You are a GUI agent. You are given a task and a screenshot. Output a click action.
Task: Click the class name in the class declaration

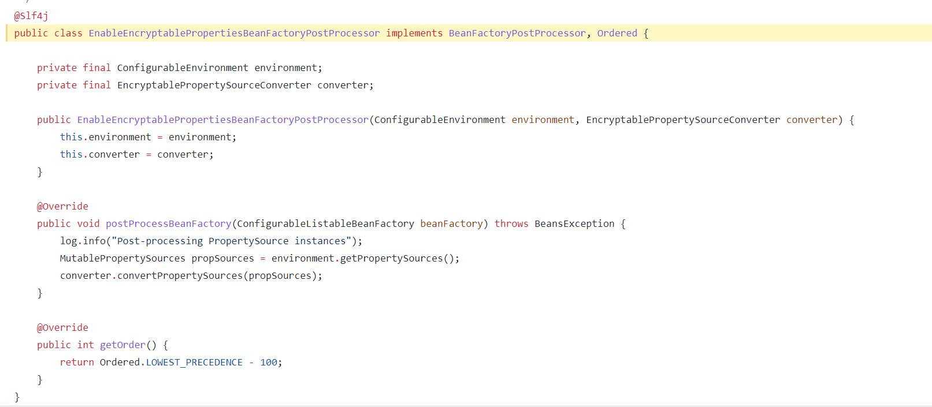(x=234, y=33)
